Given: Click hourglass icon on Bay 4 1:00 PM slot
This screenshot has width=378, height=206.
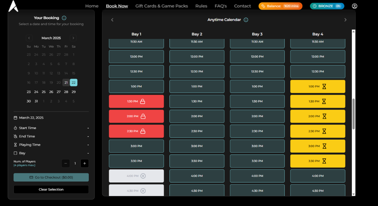Looking at the screenshot, I should pos(324,86).
